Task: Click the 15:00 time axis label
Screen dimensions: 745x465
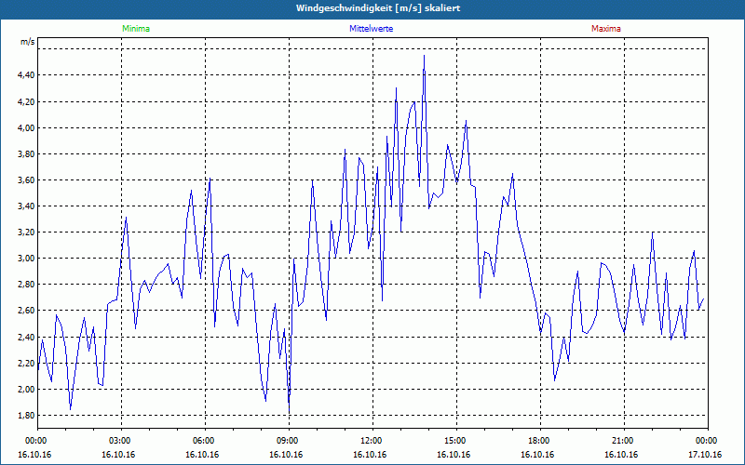Action: click(456, 441)
